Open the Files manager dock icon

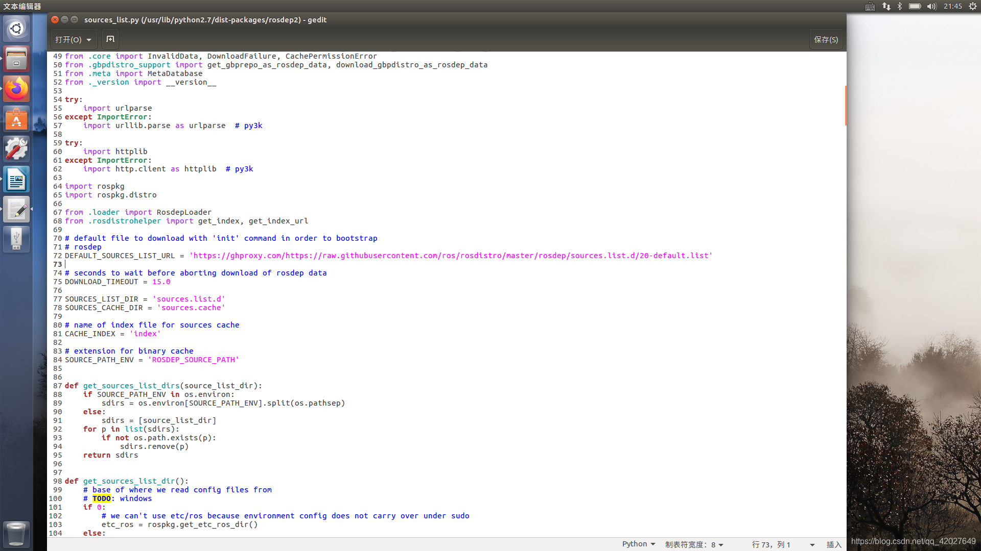[16, 59]
